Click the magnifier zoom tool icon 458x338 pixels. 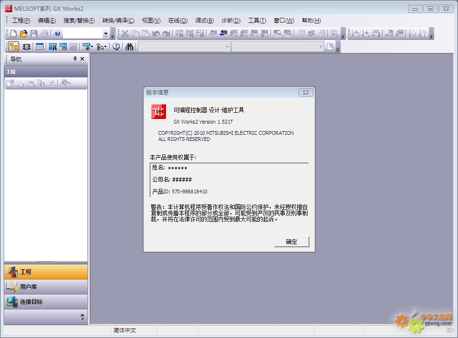(100, 46)
